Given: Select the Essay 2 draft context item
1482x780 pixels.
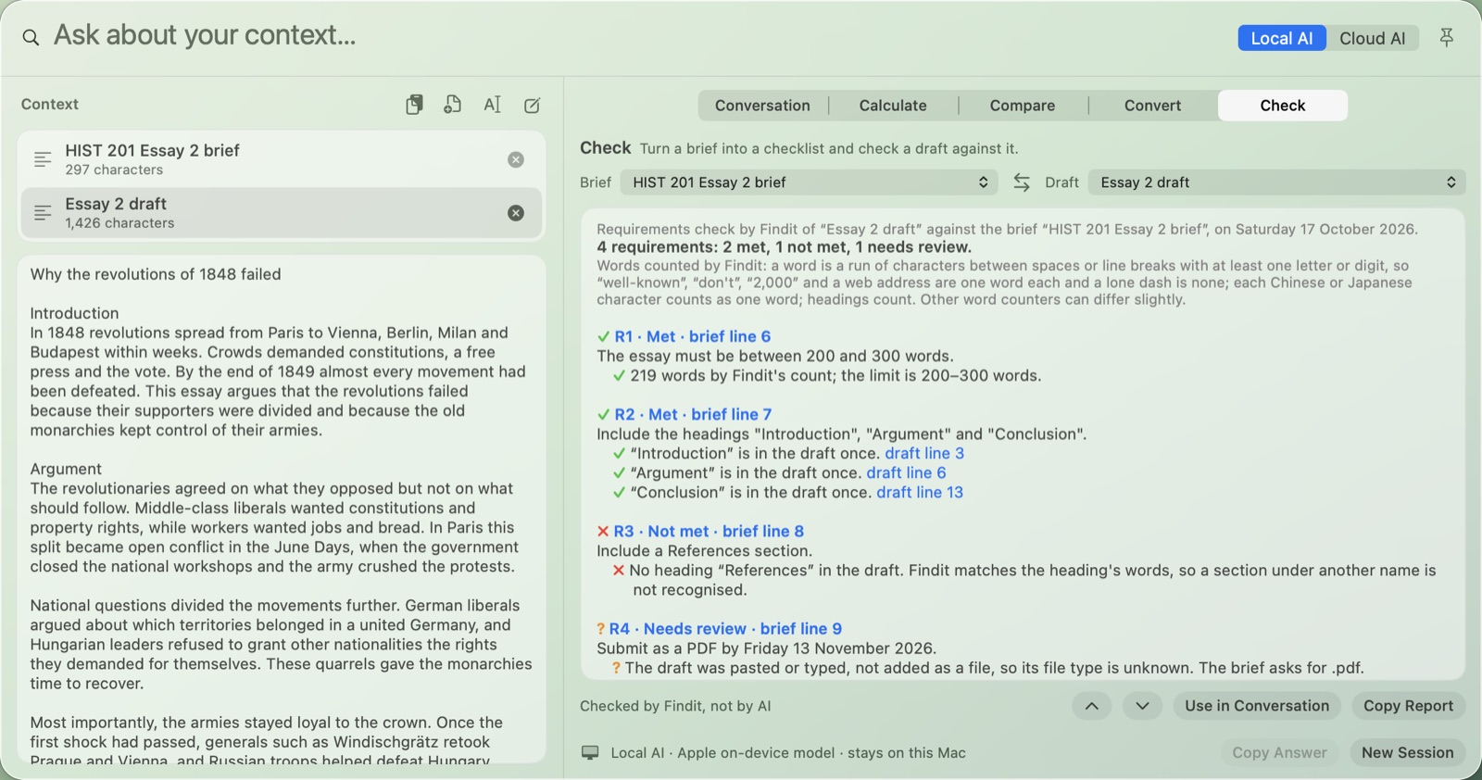Looking at the screenshot, I should (281, 213).
